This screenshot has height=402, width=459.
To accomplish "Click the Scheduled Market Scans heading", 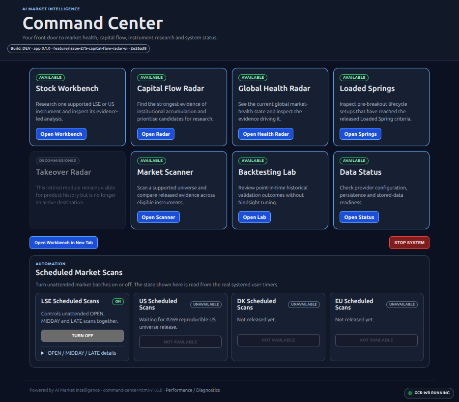I will 79,273.
